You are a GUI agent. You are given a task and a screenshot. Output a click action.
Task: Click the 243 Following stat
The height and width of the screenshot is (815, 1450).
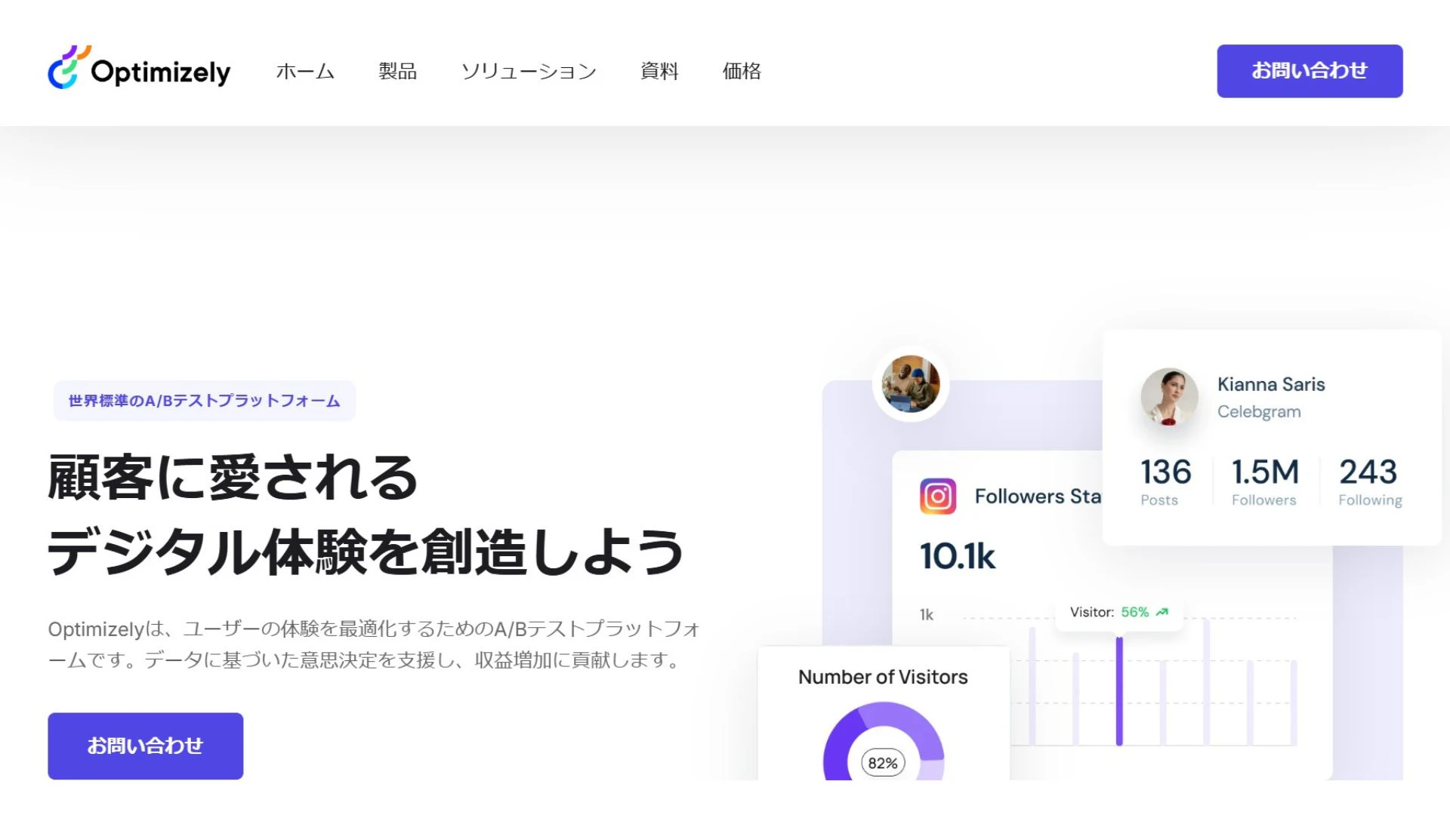point(1368,481)
